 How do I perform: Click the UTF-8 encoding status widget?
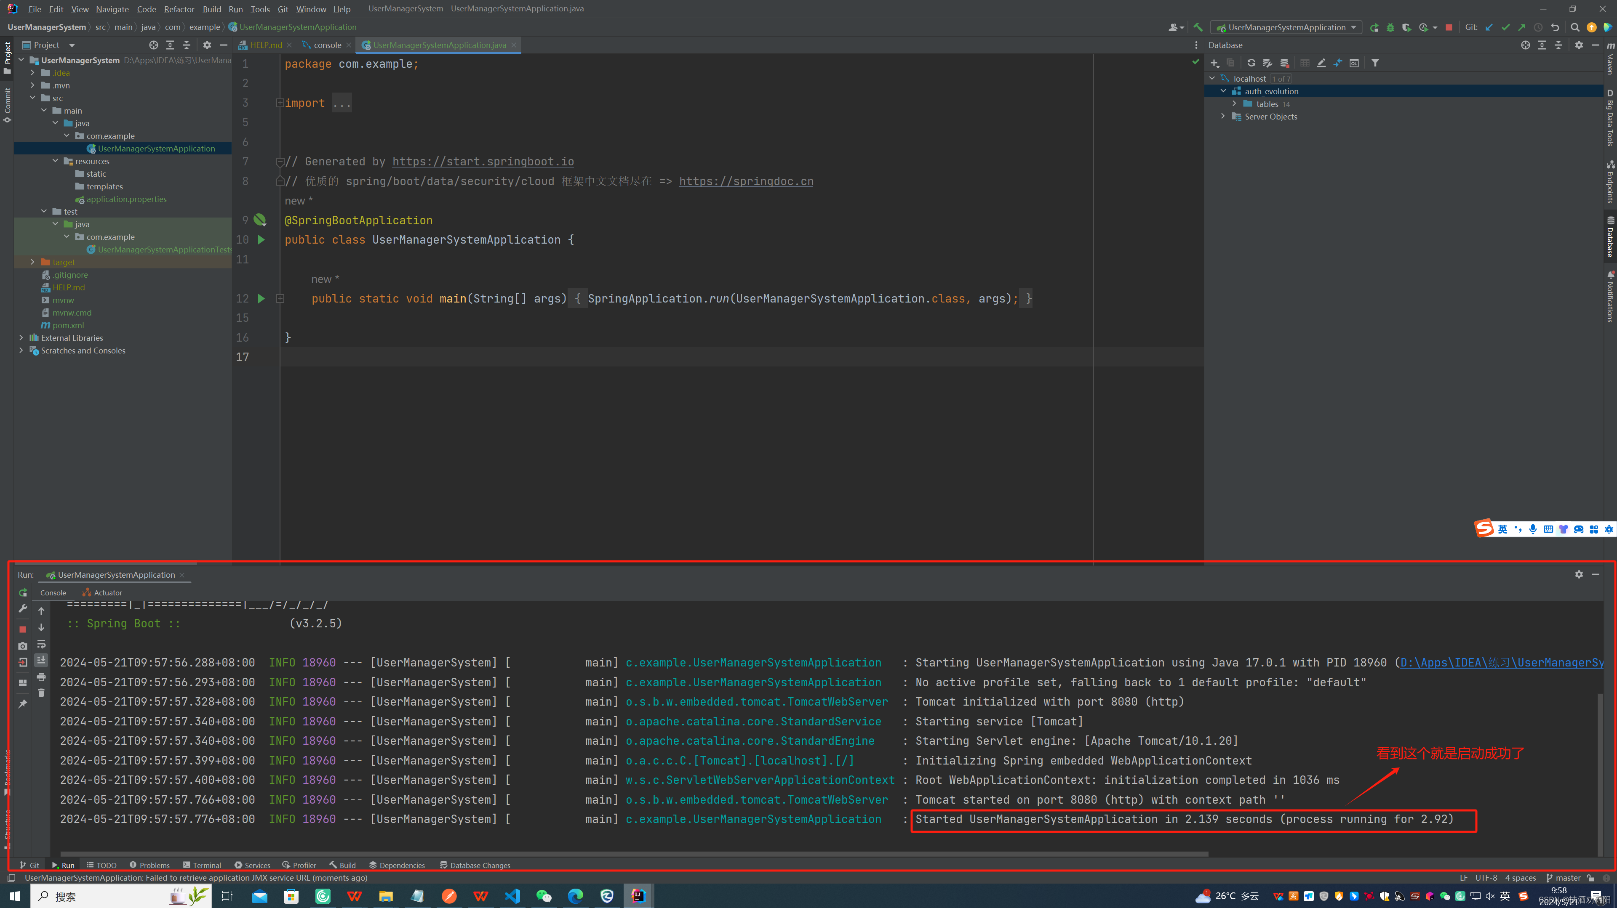click(1486, 878)
